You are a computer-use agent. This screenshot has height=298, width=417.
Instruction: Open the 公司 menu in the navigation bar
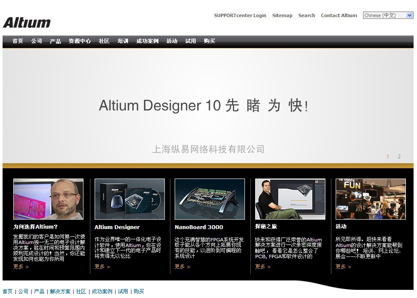tap(36, 41)
